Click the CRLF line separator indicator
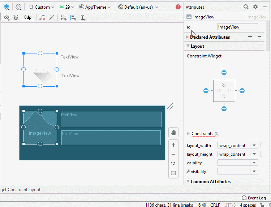Image resolution: width=271 pixels, height=207 pixels. pyautogui.click(x=215, y=205)
